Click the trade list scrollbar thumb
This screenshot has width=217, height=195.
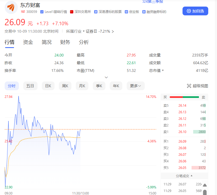click(205, 192)
